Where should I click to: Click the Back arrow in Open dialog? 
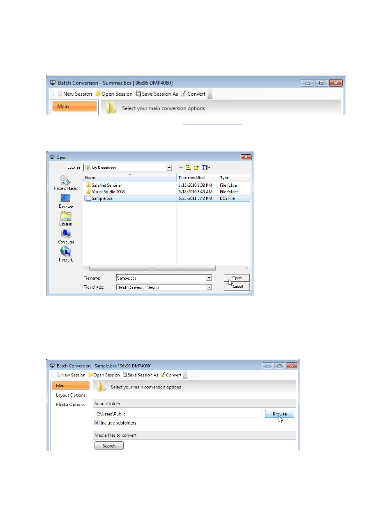[181, 167]
